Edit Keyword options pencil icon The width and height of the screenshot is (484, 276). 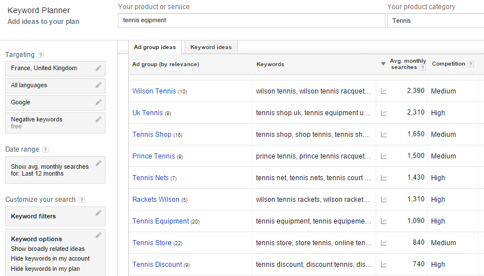click(x=99, y=236)
